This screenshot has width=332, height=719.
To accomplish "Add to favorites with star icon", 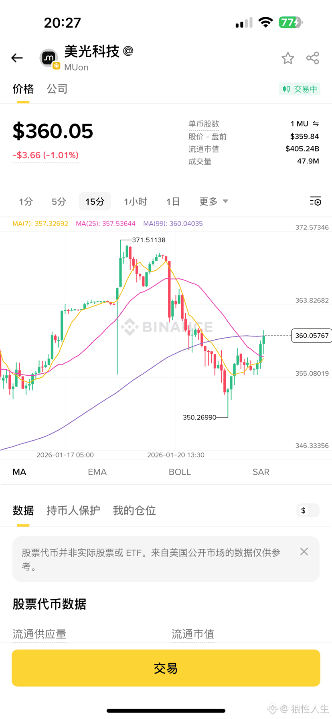I will click(x=287, y=58).
